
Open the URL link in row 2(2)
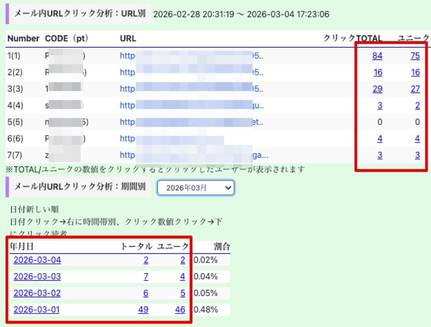click(x=192, y=72)
